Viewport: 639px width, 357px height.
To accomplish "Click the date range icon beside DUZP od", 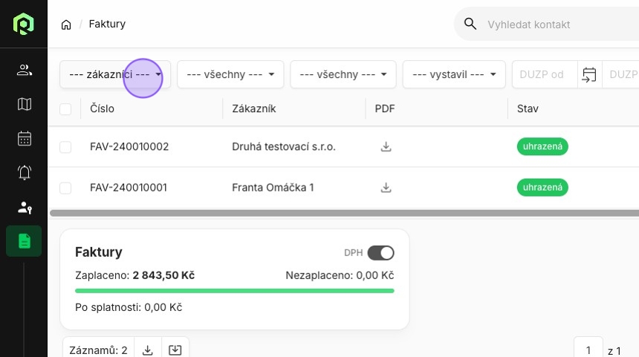I will pyautogui.click(x=589, y=74).
